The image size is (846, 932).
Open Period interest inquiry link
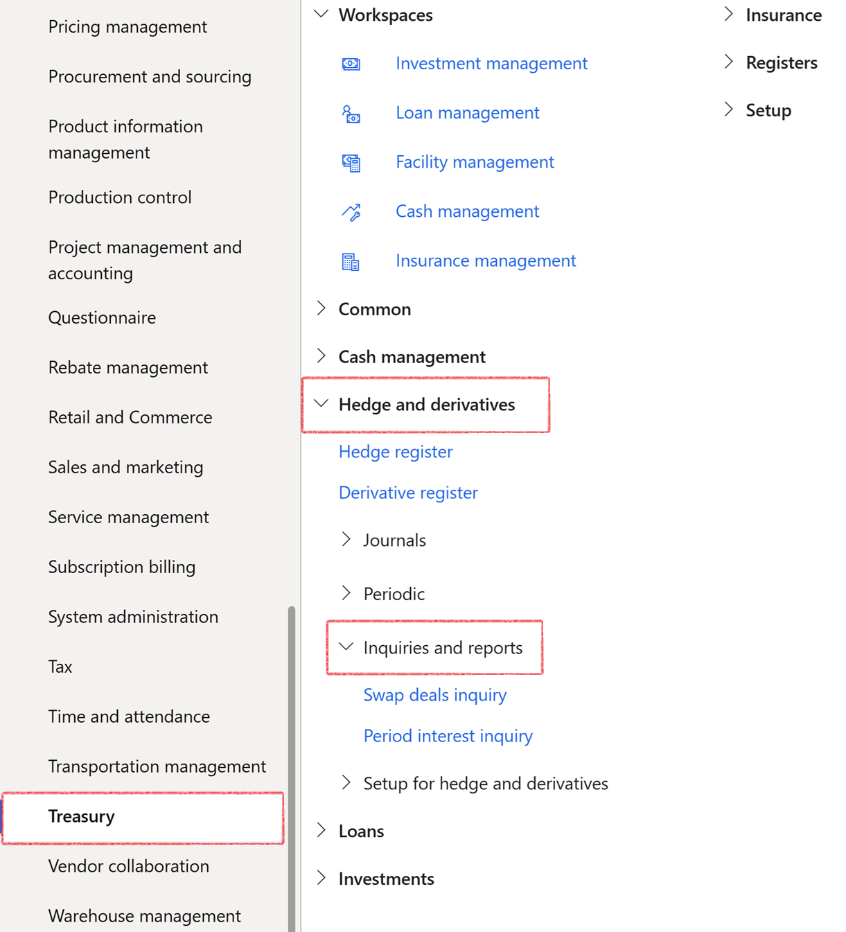coord(448,736)
